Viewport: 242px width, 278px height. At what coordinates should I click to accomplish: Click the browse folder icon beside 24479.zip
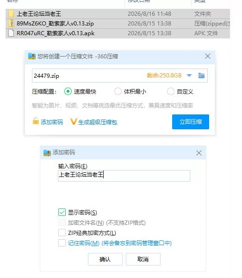tap(201, 76)
